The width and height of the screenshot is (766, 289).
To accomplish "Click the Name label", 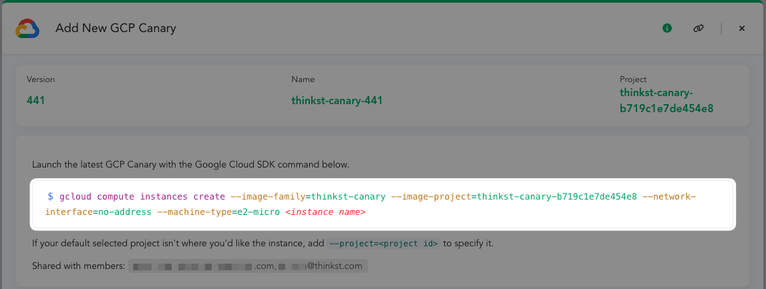I will [x=303, y=79].
